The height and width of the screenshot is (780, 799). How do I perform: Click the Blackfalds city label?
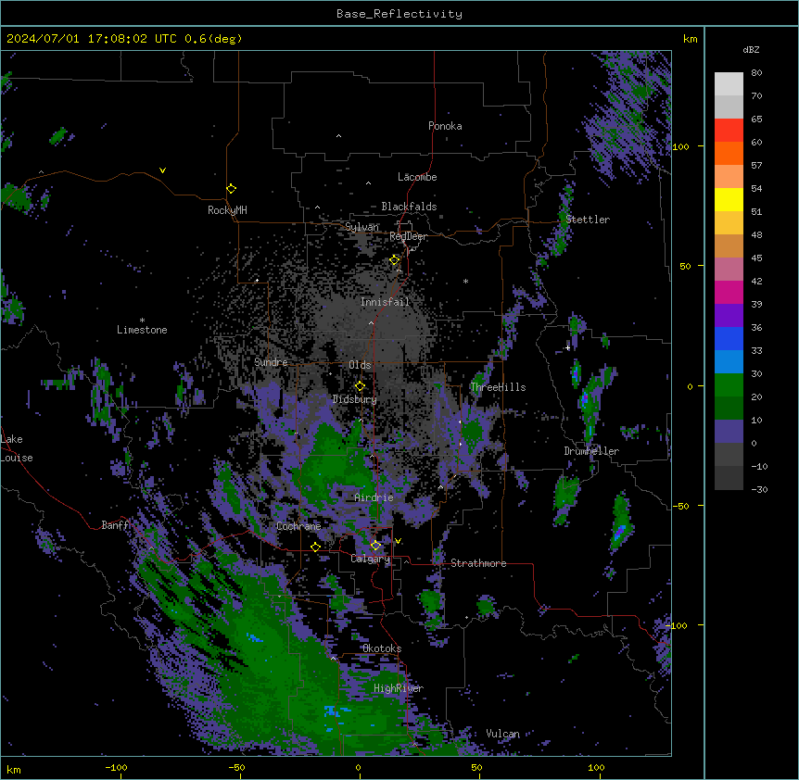[409, 207]
